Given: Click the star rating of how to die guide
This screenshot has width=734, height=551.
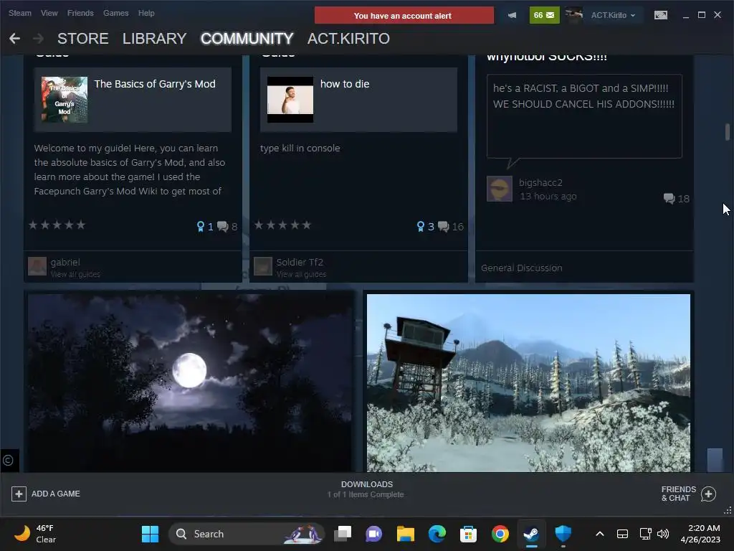Looking at the screenshot, I should point(282,225).
